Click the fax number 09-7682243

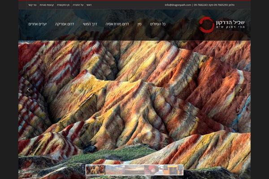201,5
